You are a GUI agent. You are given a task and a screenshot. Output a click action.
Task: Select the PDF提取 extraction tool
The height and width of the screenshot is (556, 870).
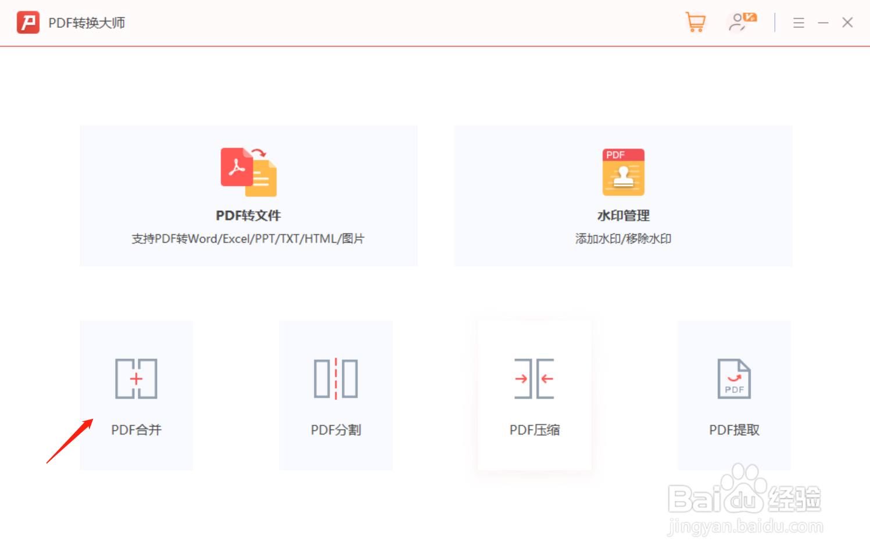pyautogui.click(x=734, y=395)
